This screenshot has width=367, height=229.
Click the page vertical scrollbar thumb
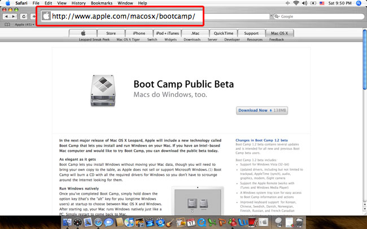point(365,59)
